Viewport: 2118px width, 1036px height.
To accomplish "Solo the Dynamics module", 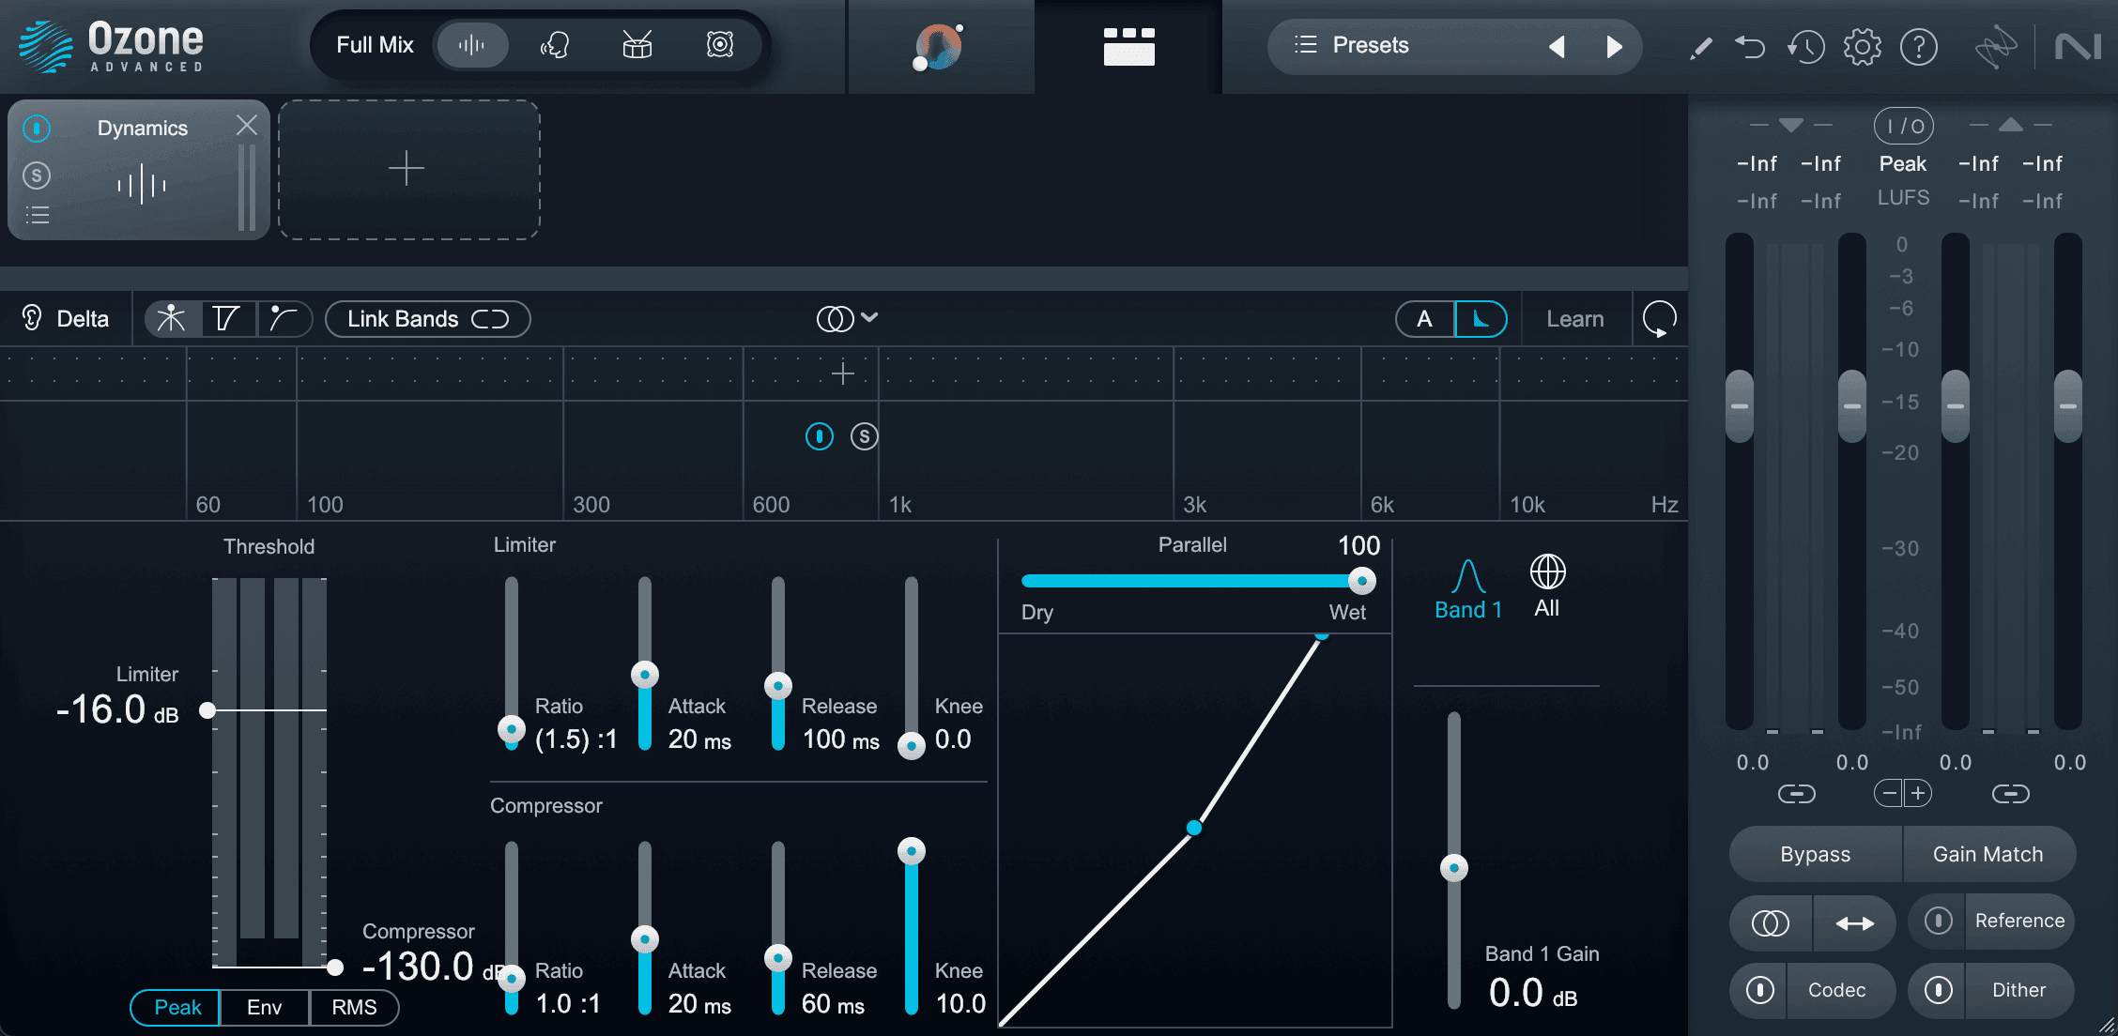I will tap(37, 175).
